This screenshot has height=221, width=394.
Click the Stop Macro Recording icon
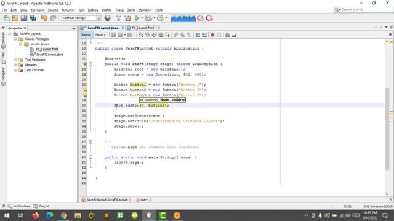coord(219,35)
